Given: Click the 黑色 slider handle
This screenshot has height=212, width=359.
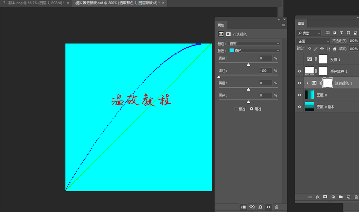Looking at the screenshot, I should pyautogui.click(x=248, y=102).
